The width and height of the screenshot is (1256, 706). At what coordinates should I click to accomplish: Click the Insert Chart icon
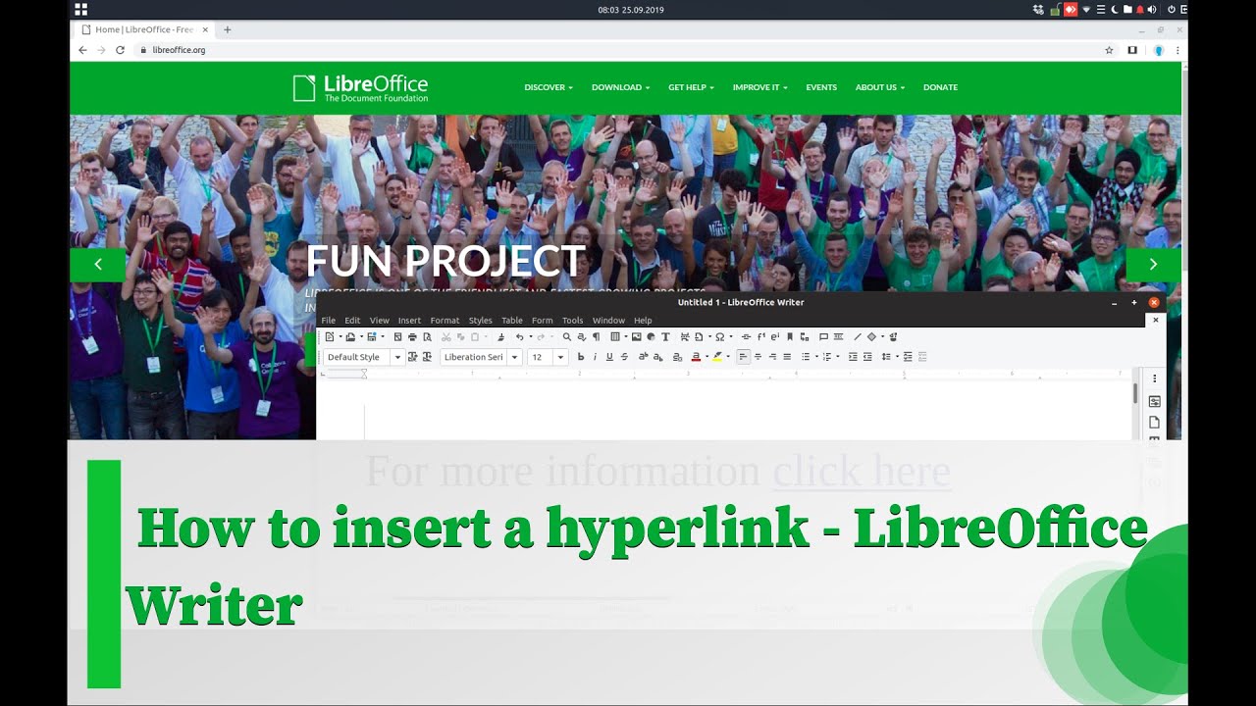(651, 336)
